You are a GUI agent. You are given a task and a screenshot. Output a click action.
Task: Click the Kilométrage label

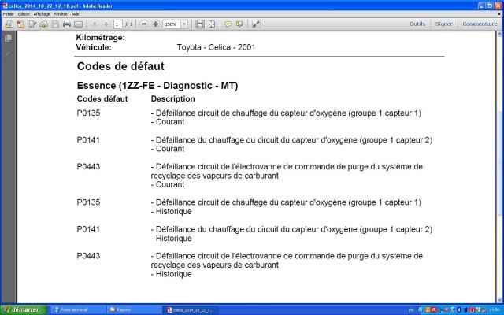pyautogui.click(x=100, y=38)
